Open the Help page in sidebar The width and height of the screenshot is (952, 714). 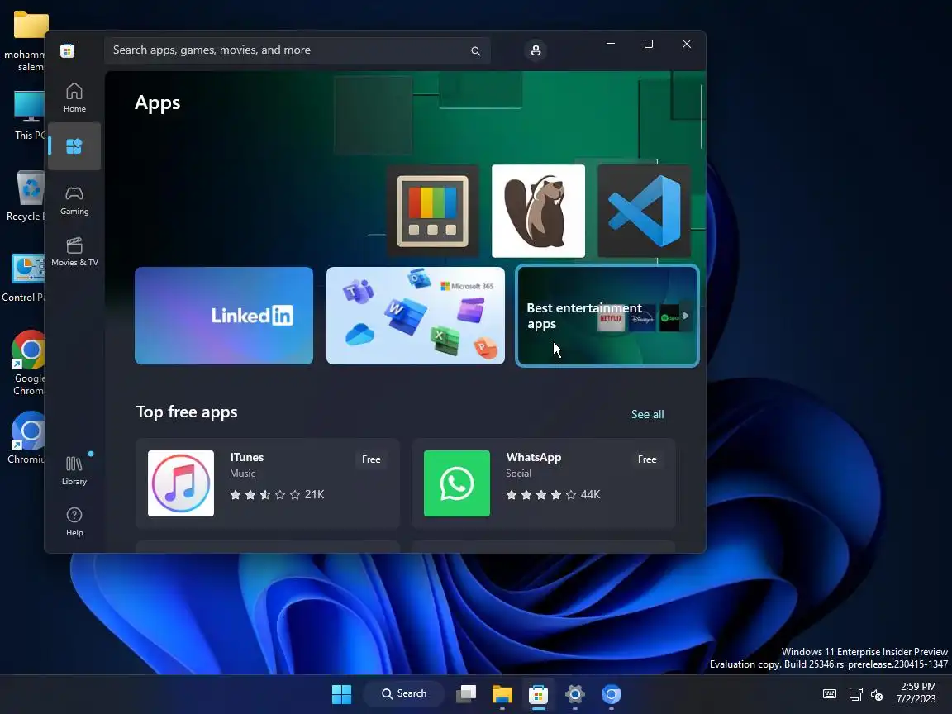click(x=74, y=521)
